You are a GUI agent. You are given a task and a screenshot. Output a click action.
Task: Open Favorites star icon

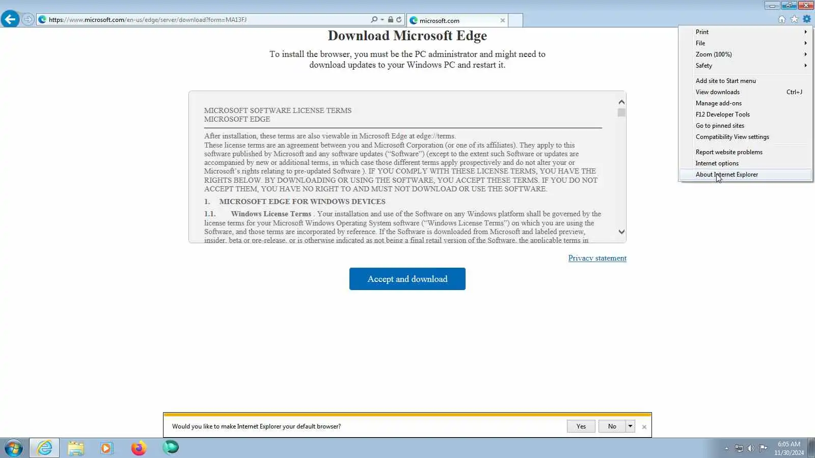tap(794, 19)
